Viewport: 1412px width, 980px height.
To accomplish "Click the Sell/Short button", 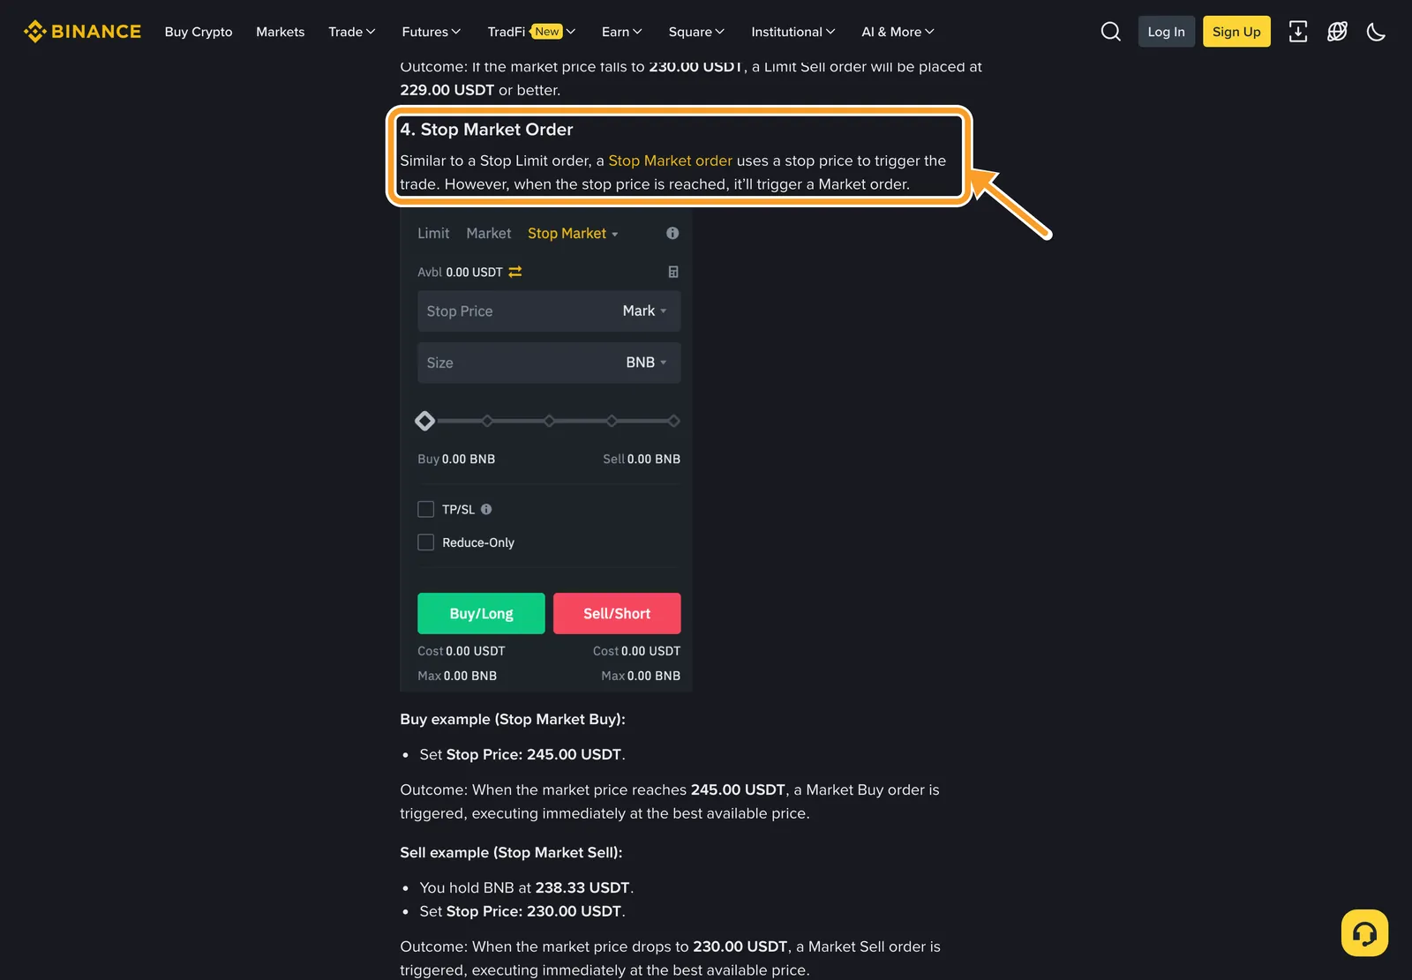I will [x=617, y=613].
